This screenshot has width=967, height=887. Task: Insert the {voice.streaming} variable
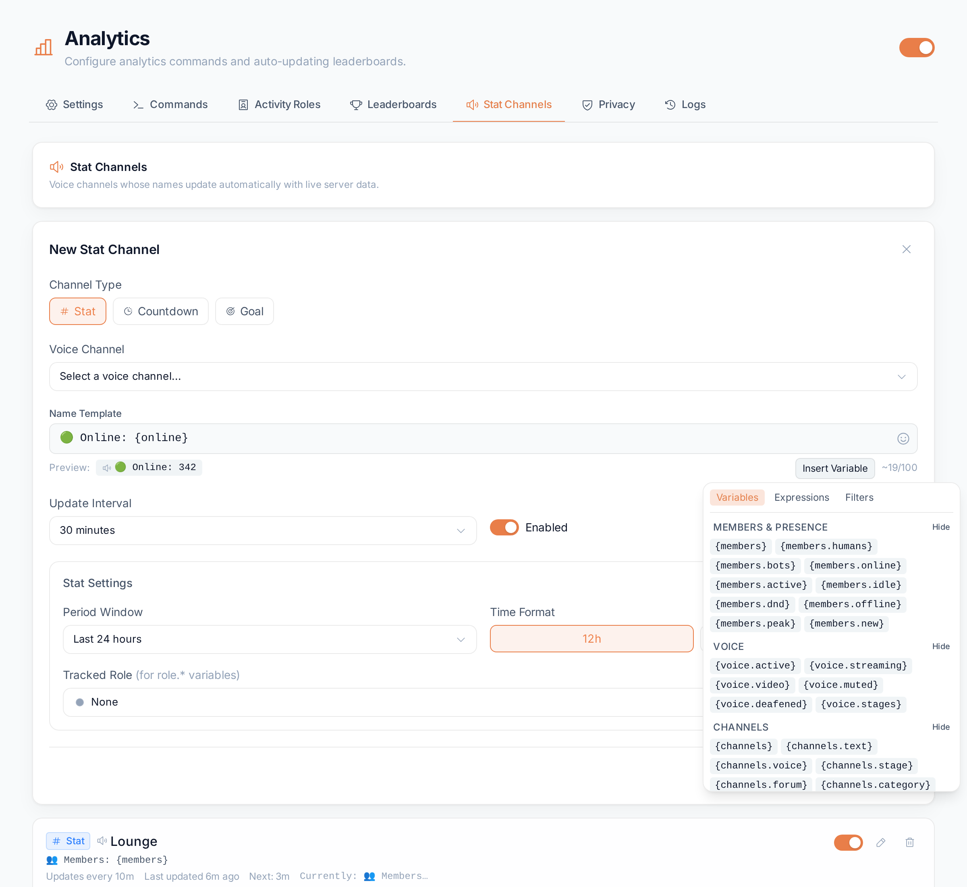pyautogui.click(x=858, y=666)
